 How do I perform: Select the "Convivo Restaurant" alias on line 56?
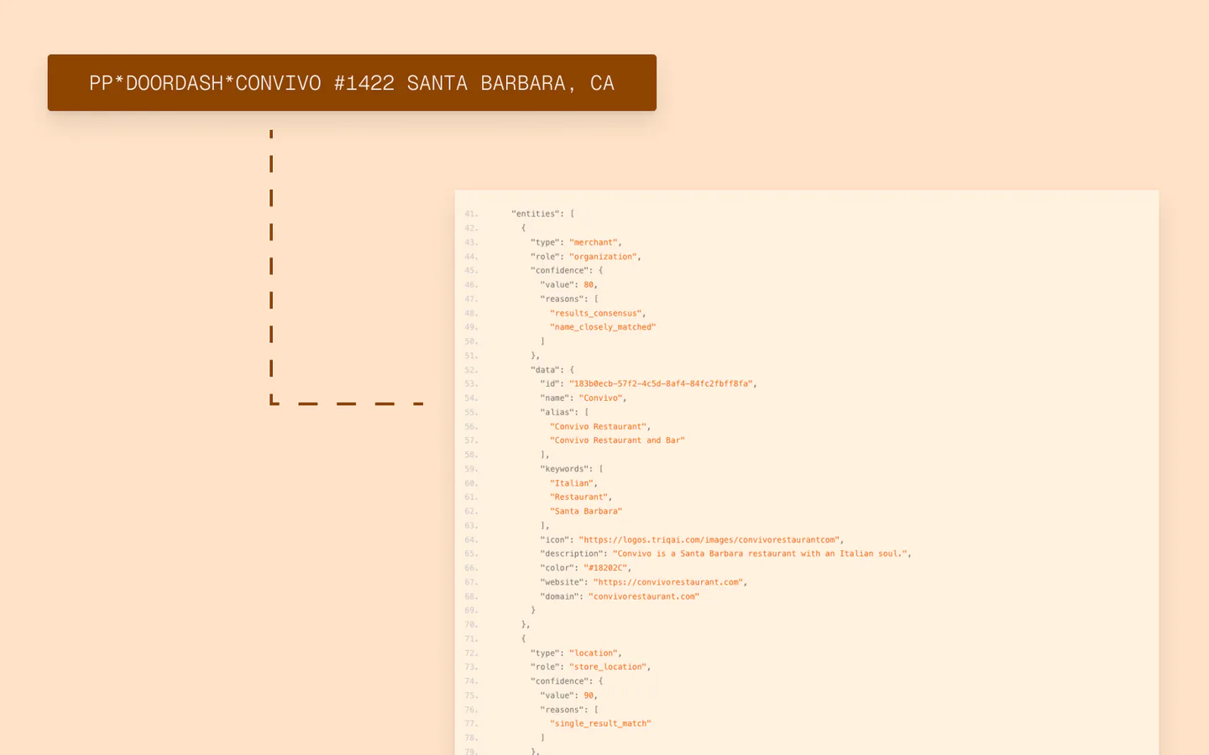[x=599, y=427]
